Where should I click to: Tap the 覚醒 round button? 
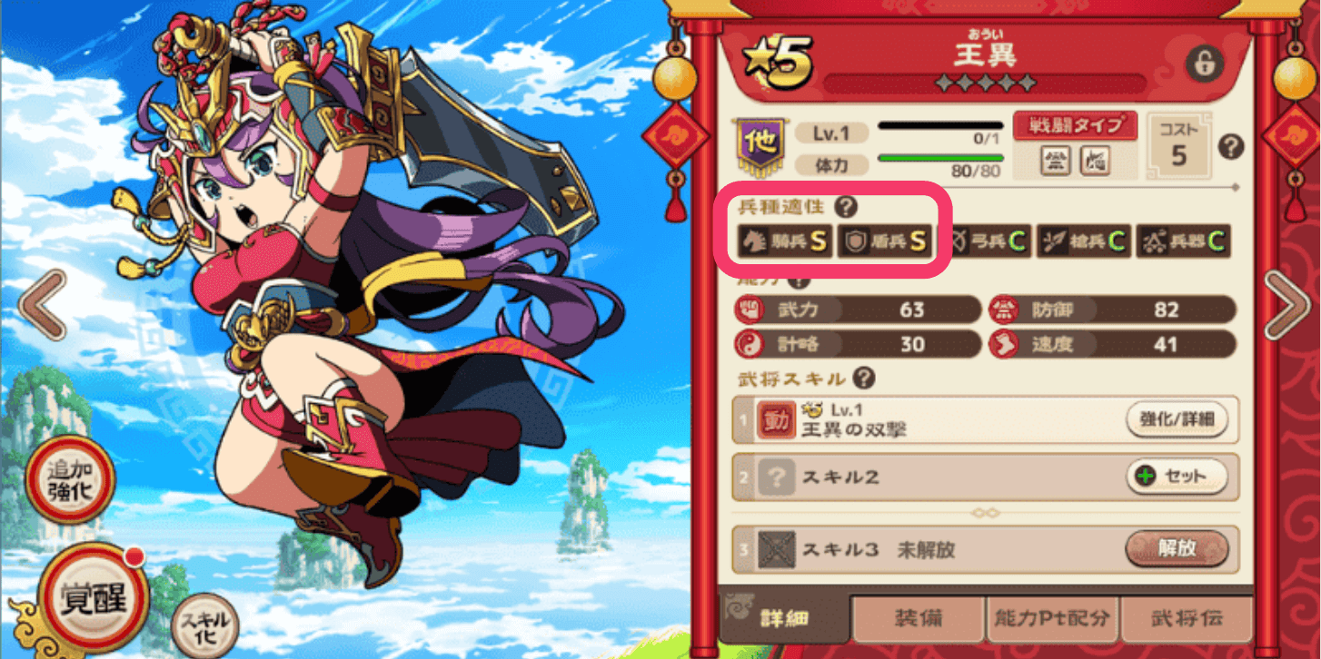(94, 597)
